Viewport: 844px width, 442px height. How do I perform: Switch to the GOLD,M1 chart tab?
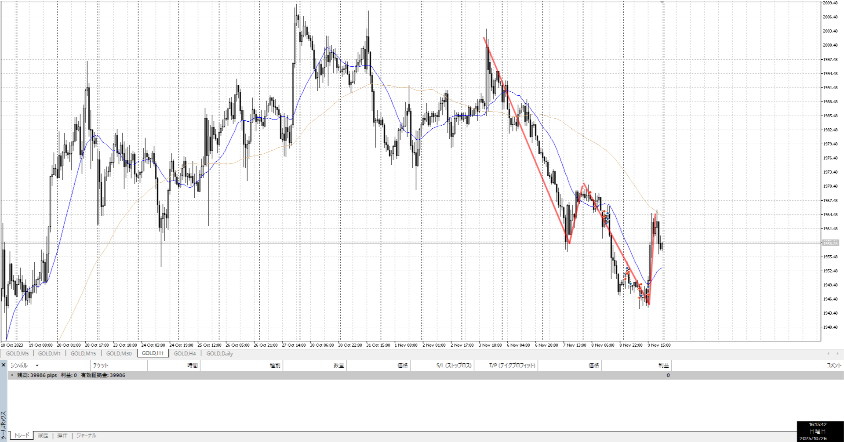tap(49, 354)
